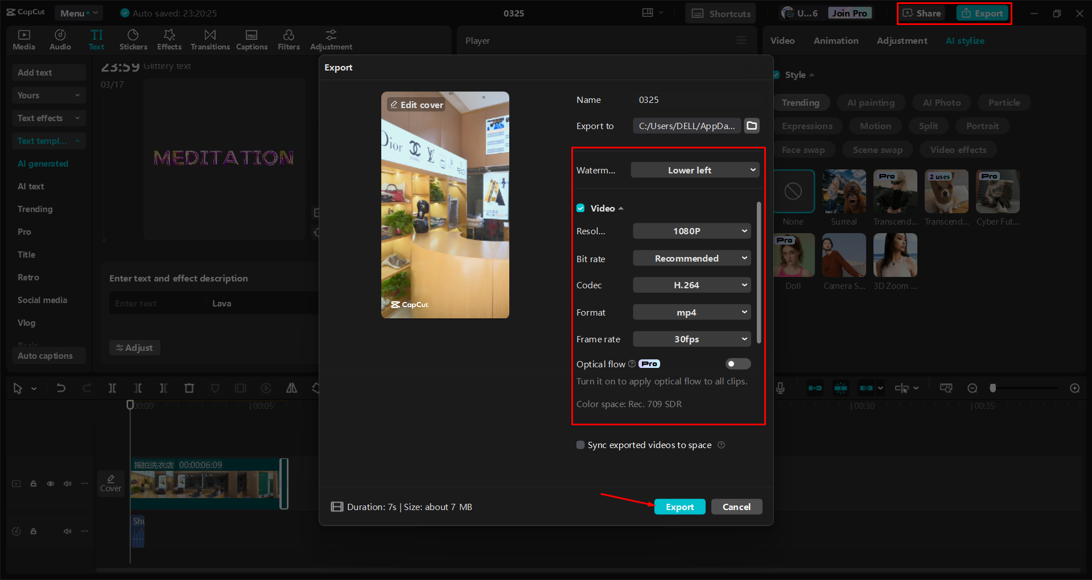This screenshot has height=580, width=1092.
Task: Open the Stickers panel
Action: 133,39
